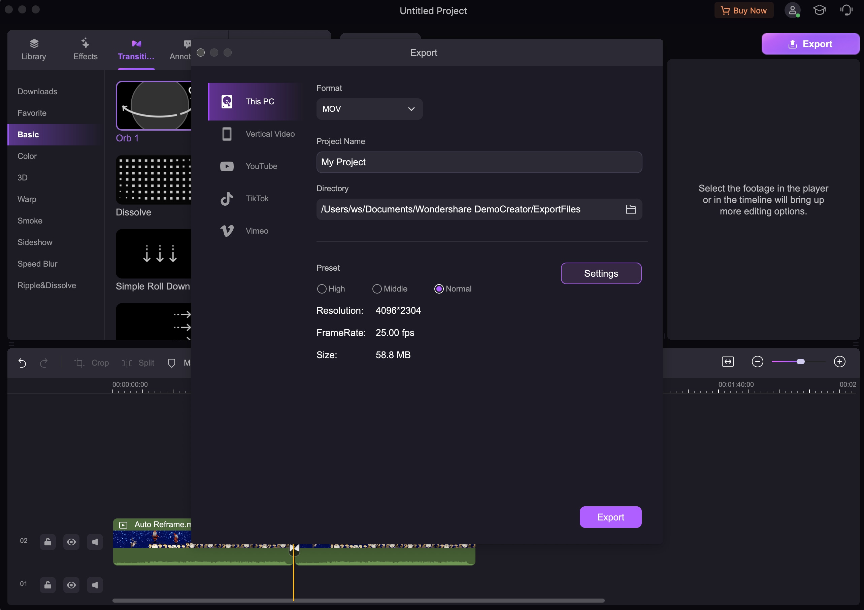This screenshot has width=864, height=610.
Task: Click the zoom slider in preview
Action: tap(799, 361)
